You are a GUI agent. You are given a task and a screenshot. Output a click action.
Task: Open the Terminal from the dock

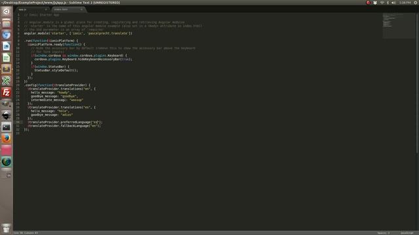(6, 127)
